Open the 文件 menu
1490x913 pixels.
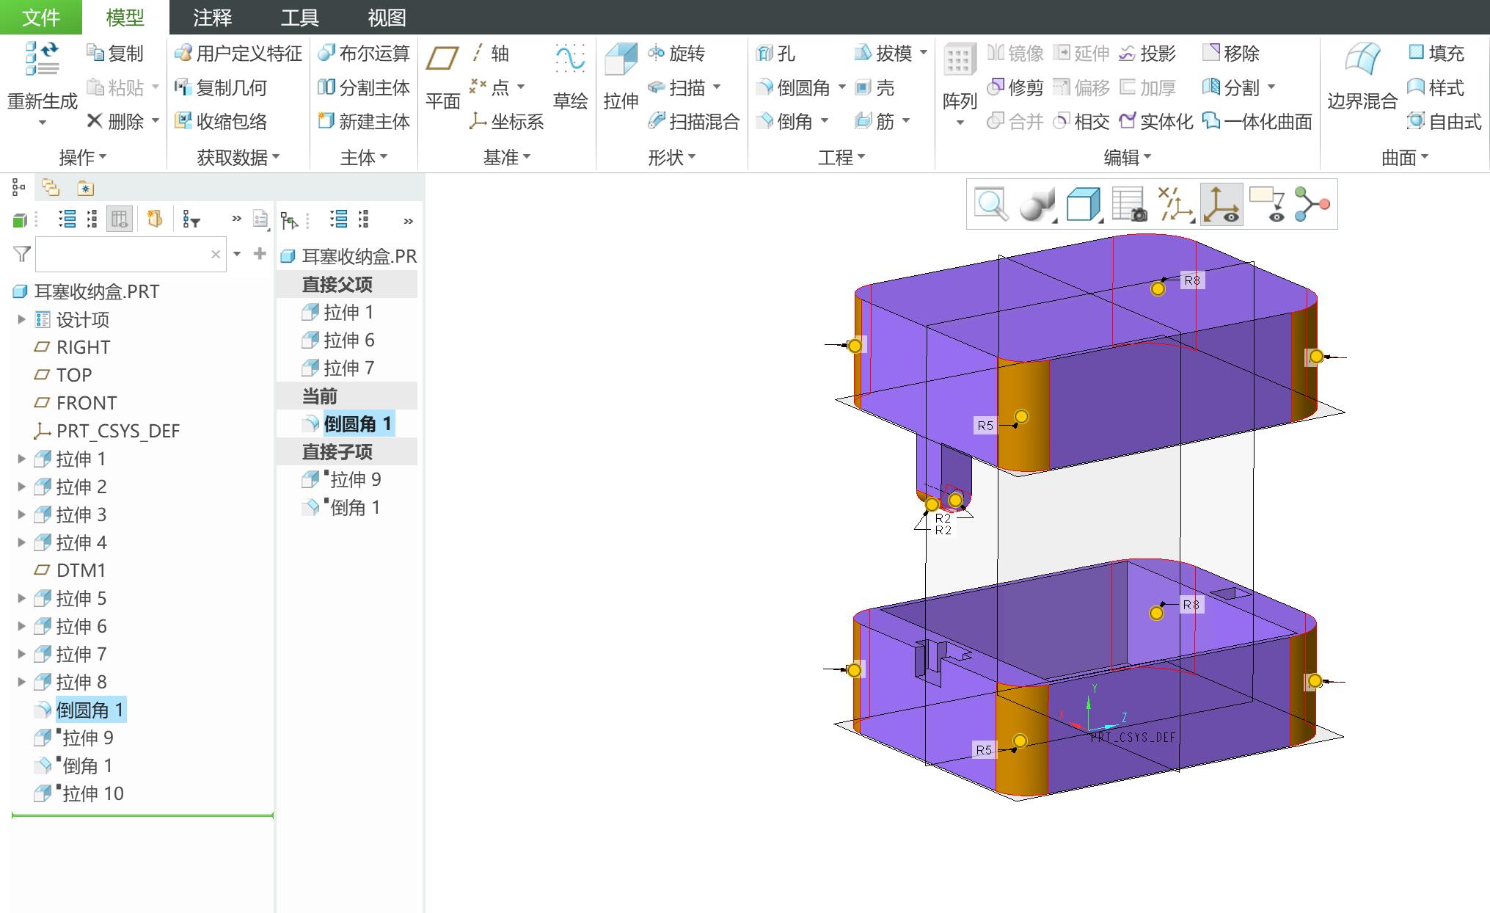(x=40, y=18)
